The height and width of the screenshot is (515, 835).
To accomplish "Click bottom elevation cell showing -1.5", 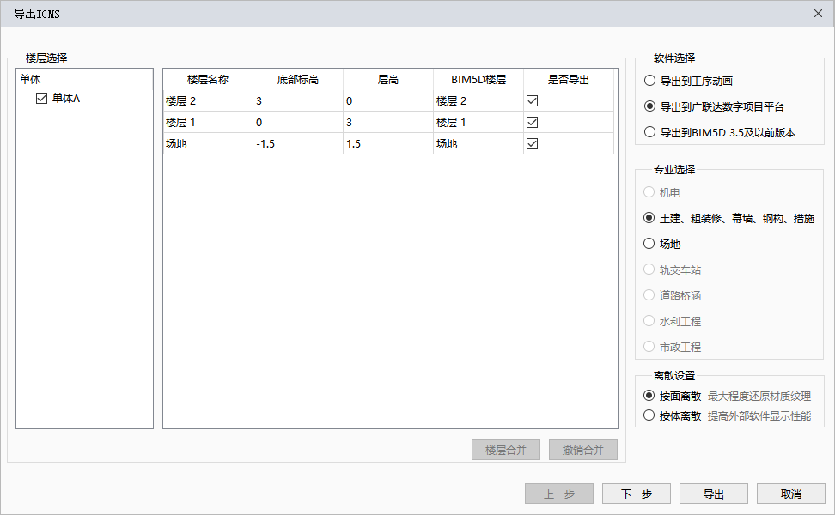I will tap(298, 143).
